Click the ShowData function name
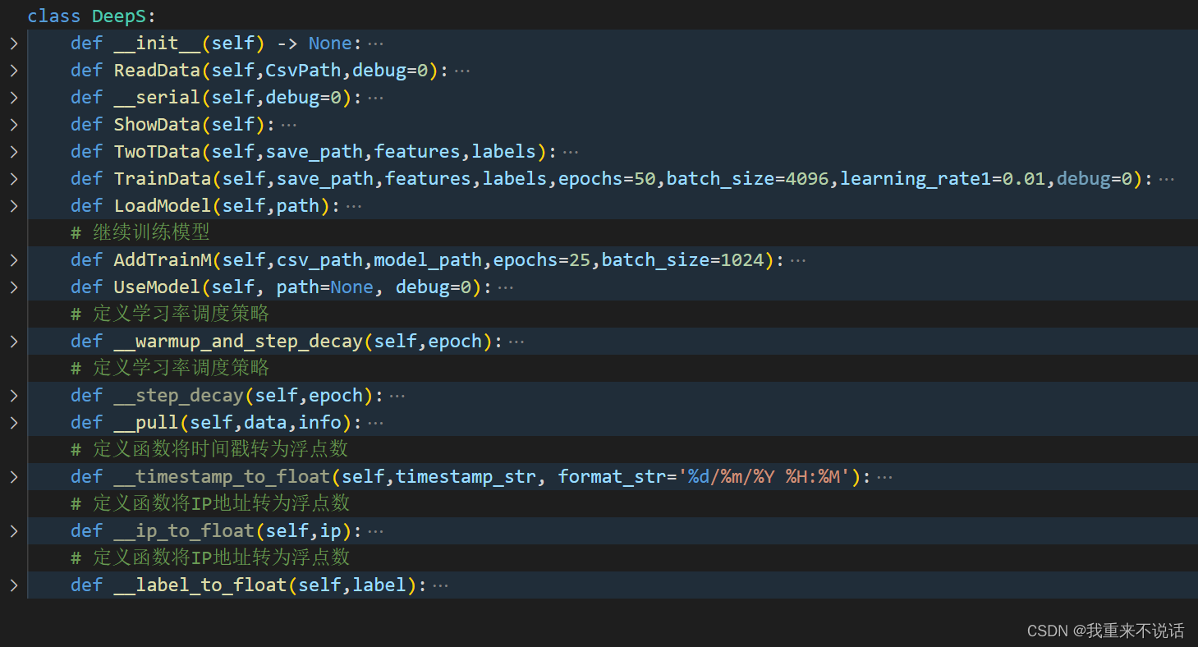1198x647 pixels. coord(157,125)
